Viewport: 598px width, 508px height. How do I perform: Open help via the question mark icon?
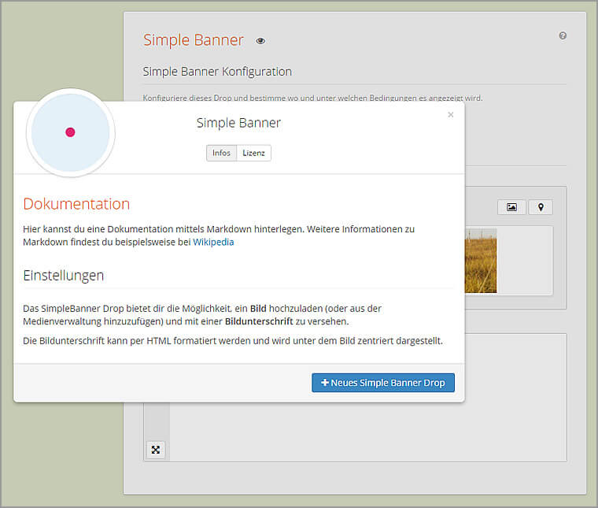pyautogui.click(x=563, y=36)
